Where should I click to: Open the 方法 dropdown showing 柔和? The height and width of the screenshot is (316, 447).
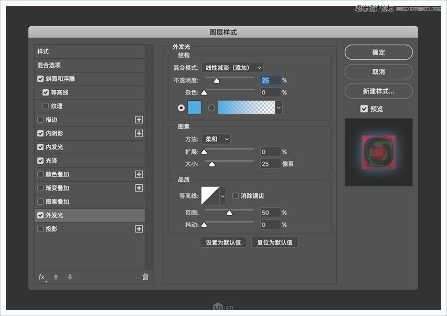216,139
